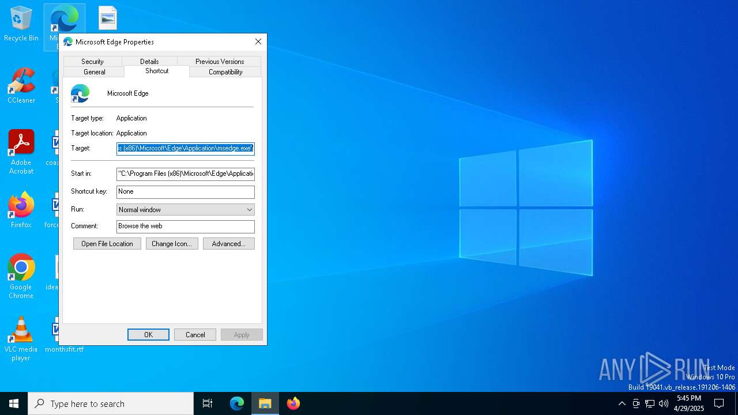This screenshot has width=738, height=415.
Task: Click the Open File Location button
Action: 107,244
